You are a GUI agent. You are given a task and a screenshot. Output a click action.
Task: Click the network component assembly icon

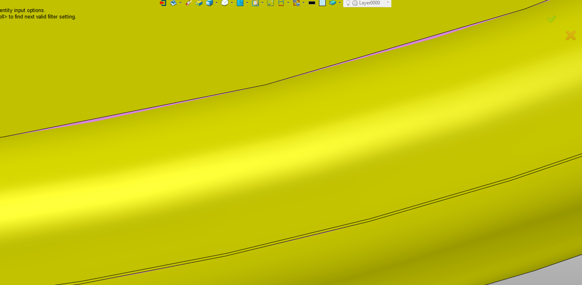point(296,3)
